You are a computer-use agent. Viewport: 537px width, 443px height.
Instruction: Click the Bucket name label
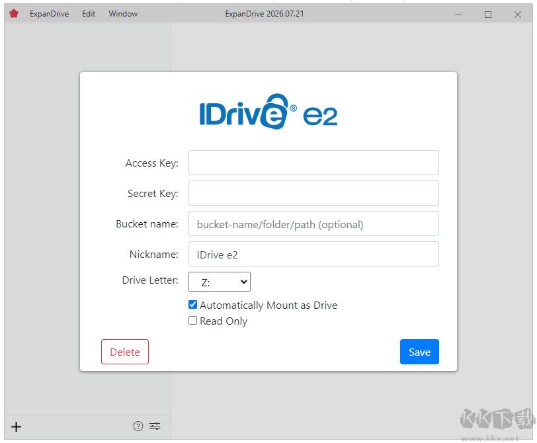click(147, 224)
